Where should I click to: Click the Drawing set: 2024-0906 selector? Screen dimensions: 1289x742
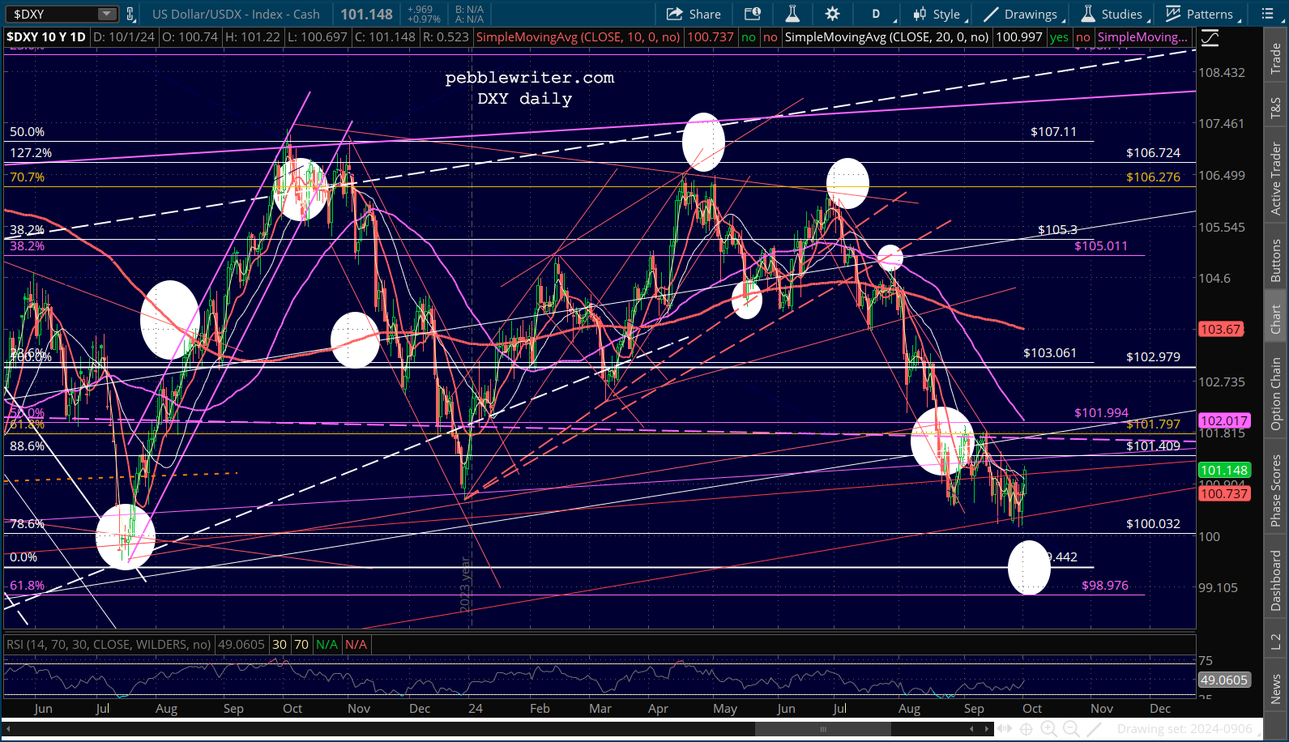tap(1184, 729)
